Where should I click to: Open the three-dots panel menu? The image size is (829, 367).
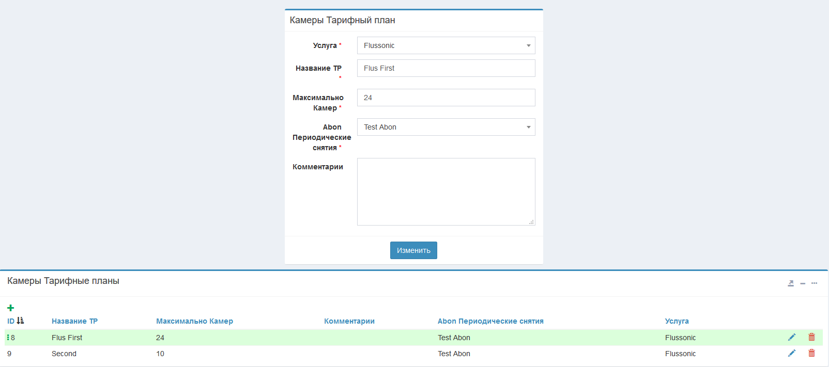[x=814, y=283]
